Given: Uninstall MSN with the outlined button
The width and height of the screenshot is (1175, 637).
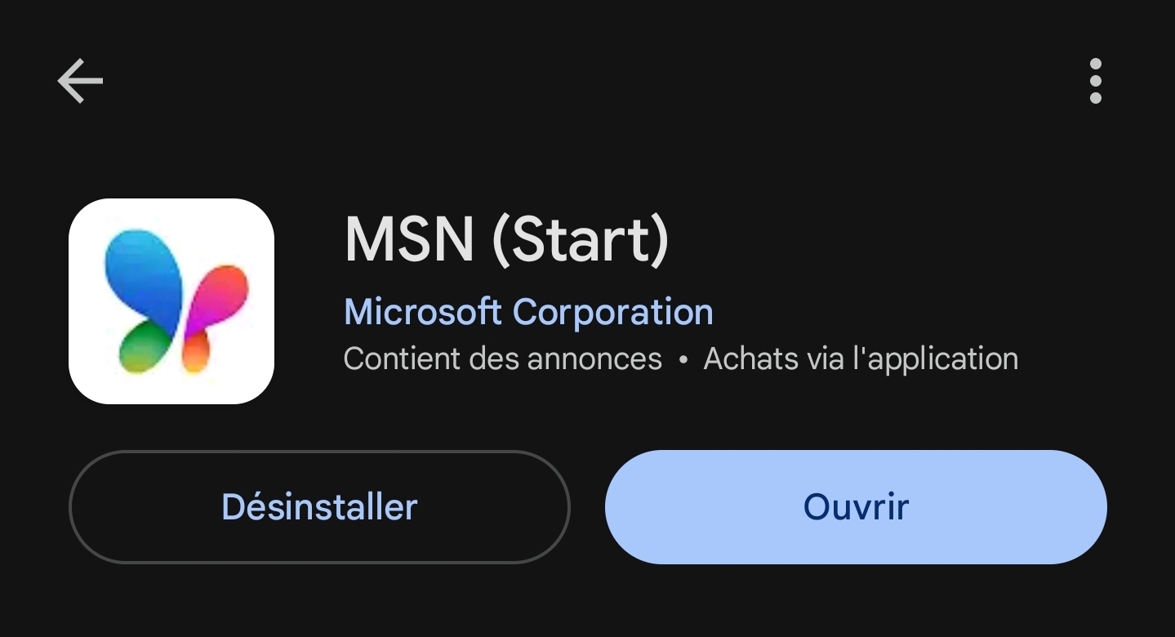Looking at the screenshot, I should click(319, 507).
